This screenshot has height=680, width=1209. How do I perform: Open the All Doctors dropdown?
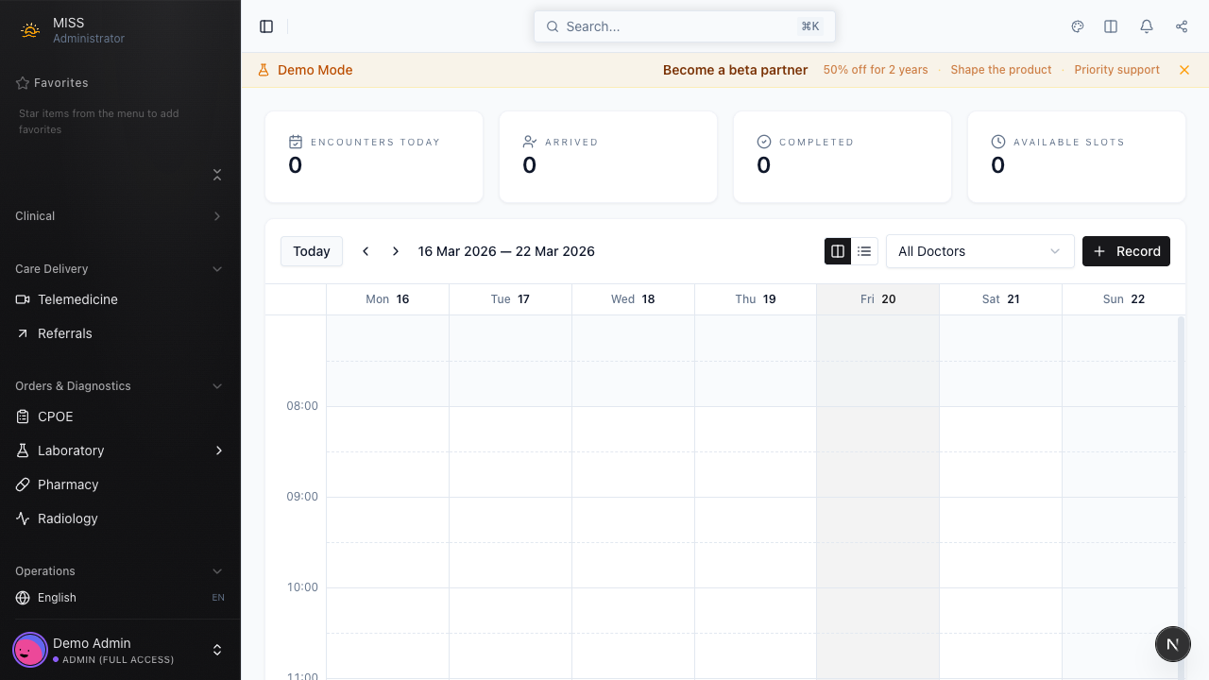point(979,251)
